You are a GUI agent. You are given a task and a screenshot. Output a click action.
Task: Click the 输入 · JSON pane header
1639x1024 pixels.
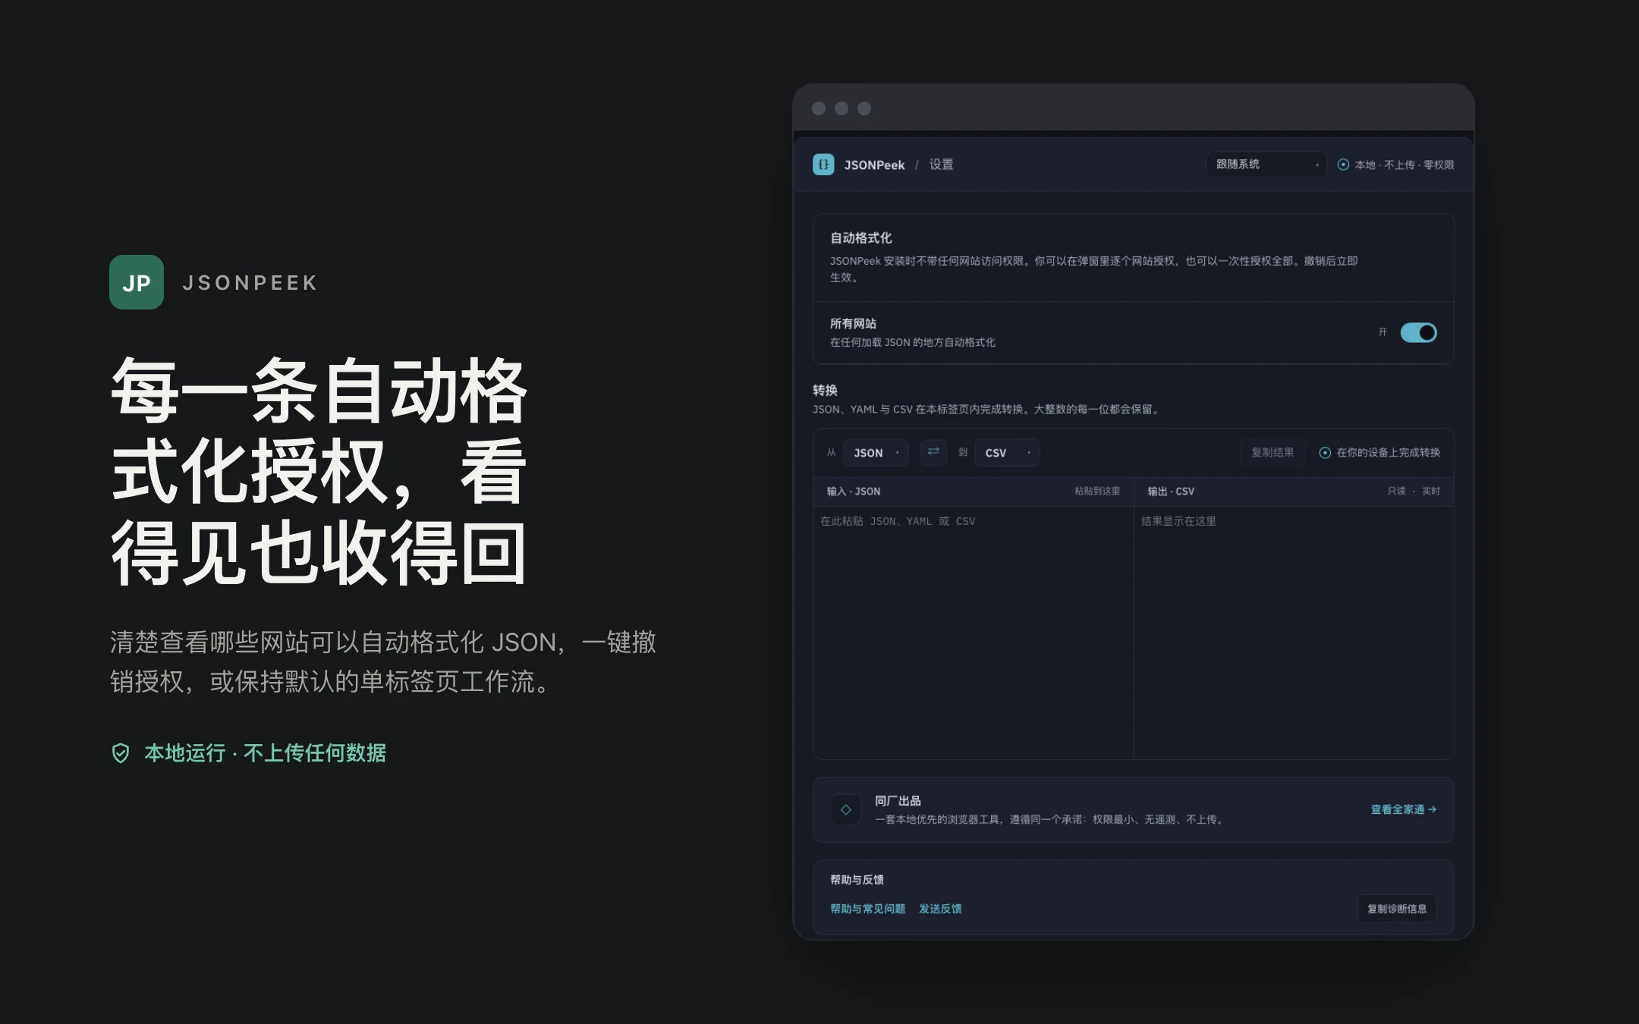pyautogui.click(x=854, y=492)
